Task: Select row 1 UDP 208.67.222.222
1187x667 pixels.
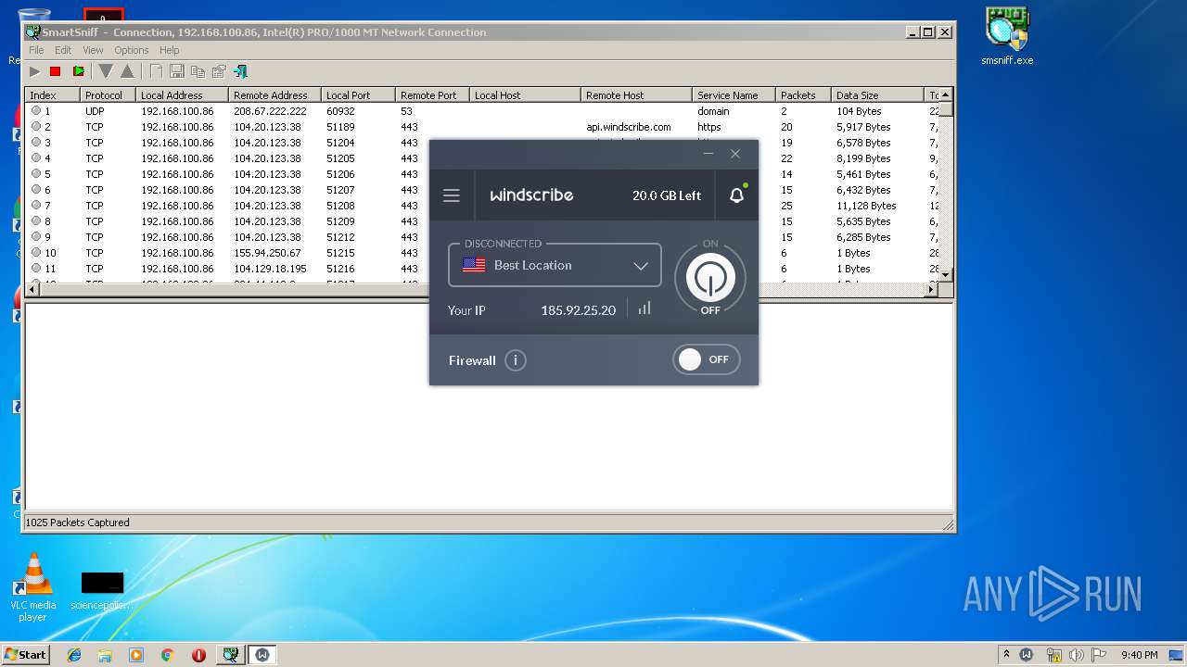Action: pyautogui.click(x=482, y=111)
